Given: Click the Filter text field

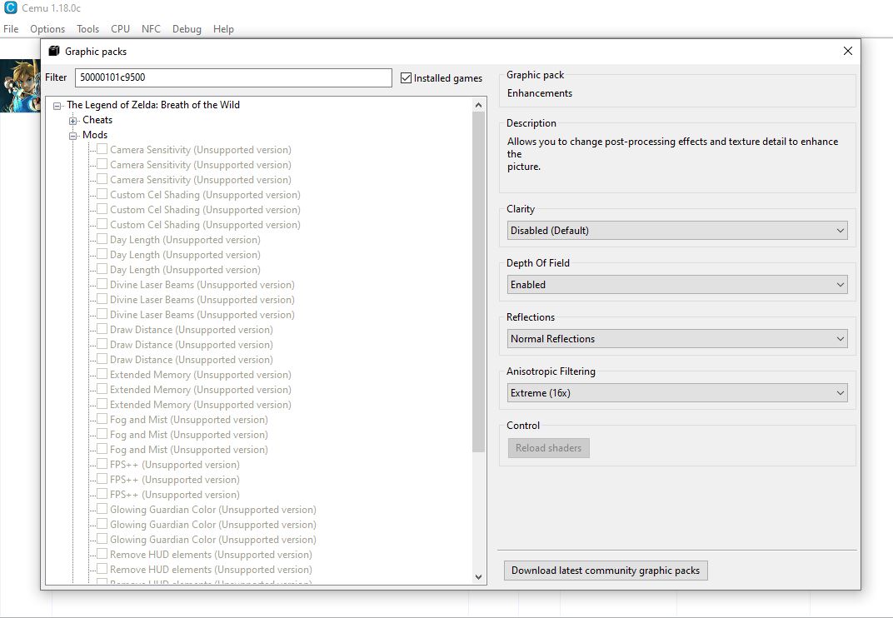Looking at the screenshot, I should click(x=233, y=77).
